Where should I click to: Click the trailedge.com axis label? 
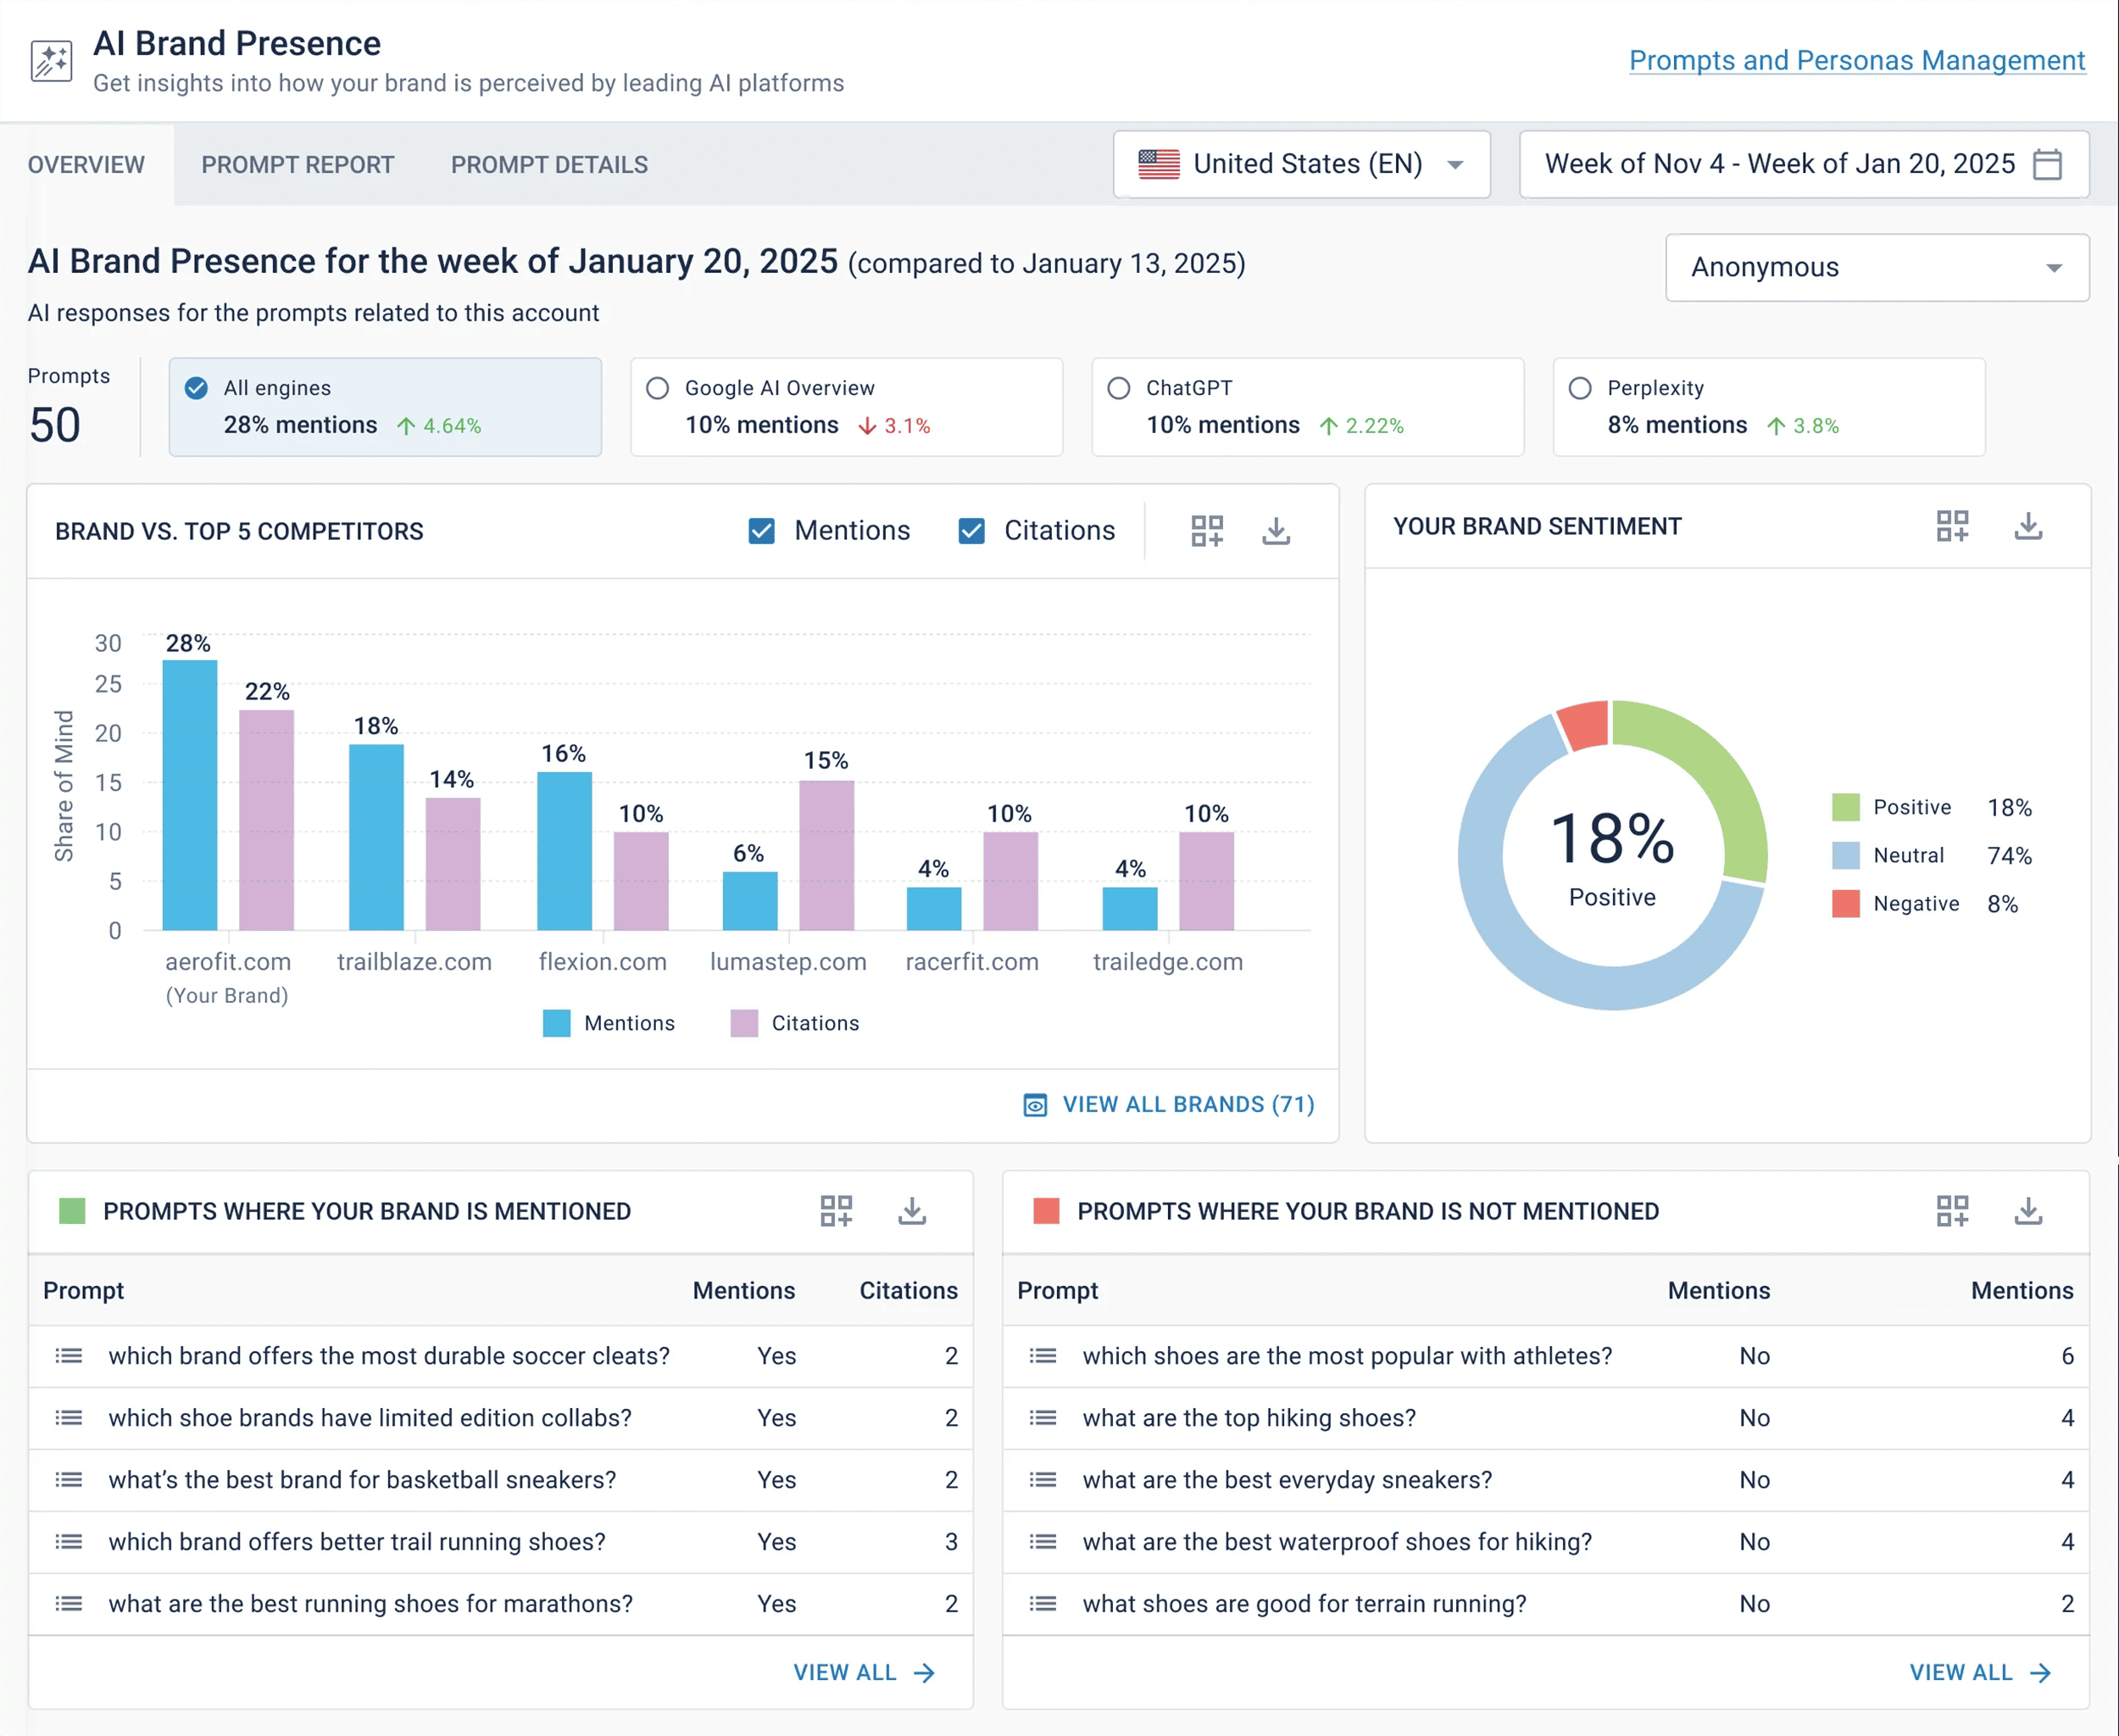pos(1168,962)
